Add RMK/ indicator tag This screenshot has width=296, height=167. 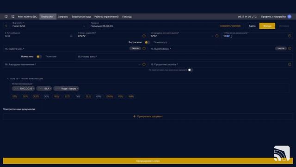coord(131,96)
